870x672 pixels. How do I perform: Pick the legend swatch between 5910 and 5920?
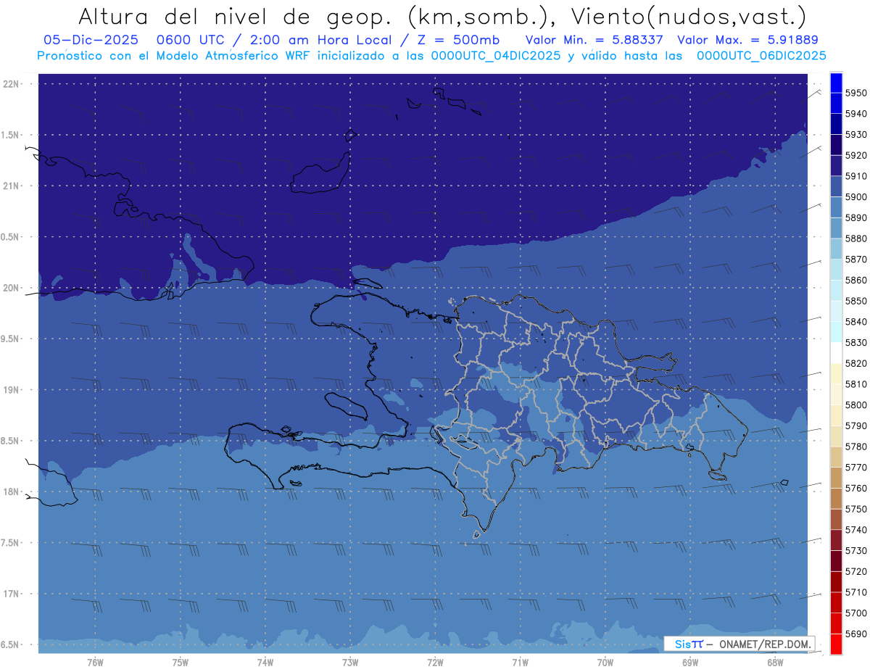point(836,166)
